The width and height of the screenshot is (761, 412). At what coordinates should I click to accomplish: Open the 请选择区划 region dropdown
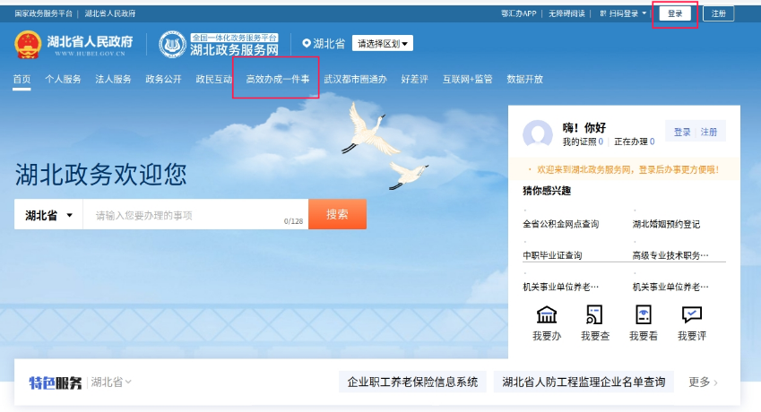(383, 44)
